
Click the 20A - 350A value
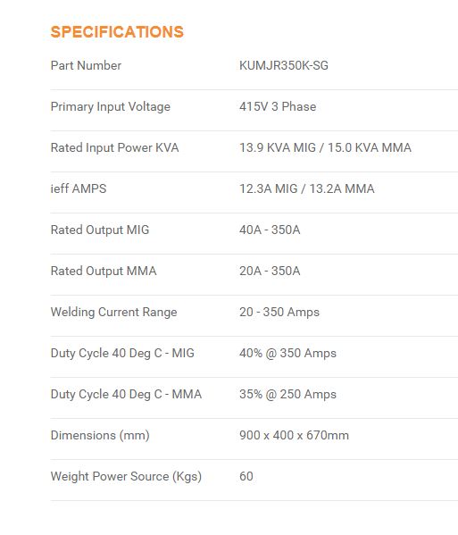[270, 271]
